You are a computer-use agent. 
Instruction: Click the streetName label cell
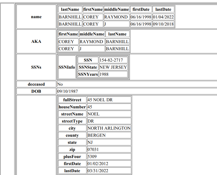72,114
